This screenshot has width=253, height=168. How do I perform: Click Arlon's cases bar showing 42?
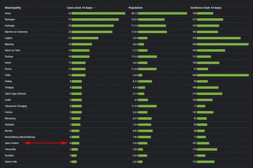coord(98,13)
